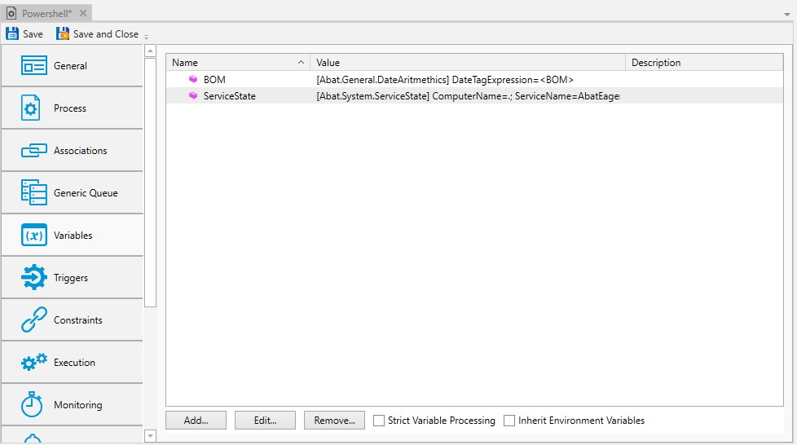The width and height of the screenshot is (797, 445).
Task: Enable Strict Variable Processing checkbox
Action: click(379, 421)
